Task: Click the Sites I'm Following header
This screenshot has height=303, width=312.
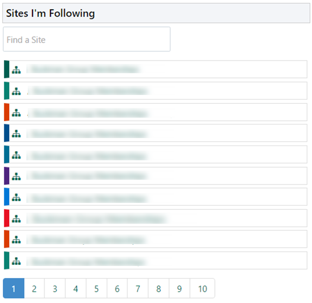Action: click(50, 13)
